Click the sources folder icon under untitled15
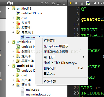 [18, 85]
